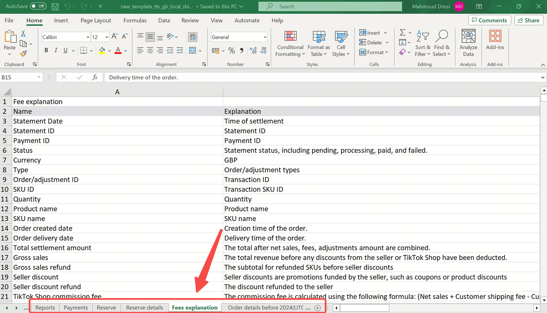Decrease Decimal places
This screenshot has height=313, width=547.
[x=264, y=51]
